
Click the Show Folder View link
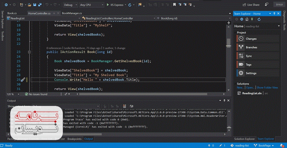pos(267,87)
